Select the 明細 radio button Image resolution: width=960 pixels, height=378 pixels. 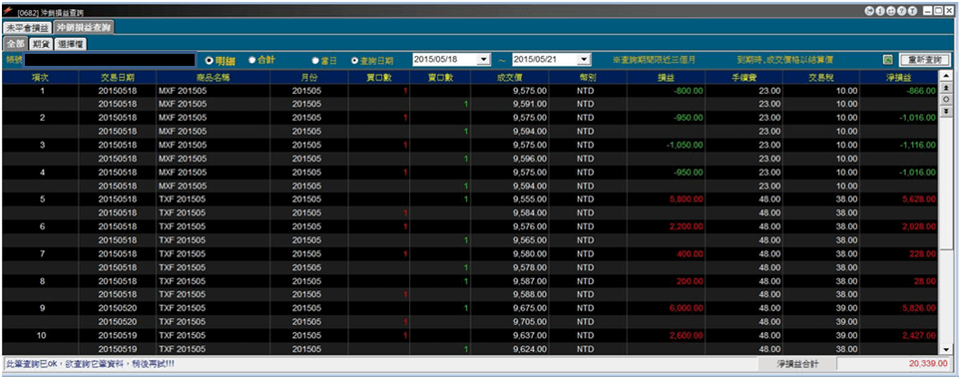(209, 60)
